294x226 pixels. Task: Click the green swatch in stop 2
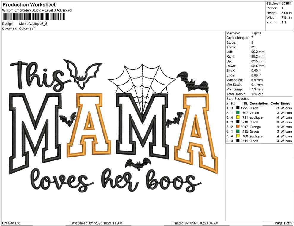(238, 112)
